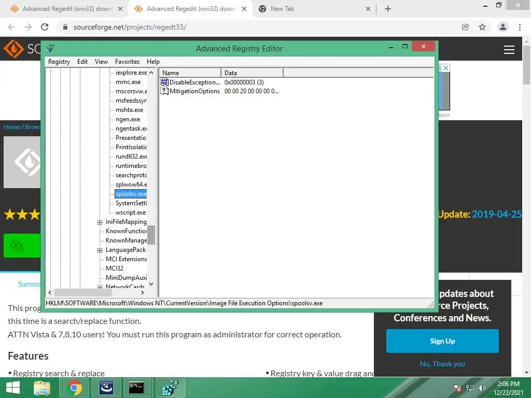The height and width of the screenshot is (398, 531).
Task: Click the MitigationOptions binary data value
Action: tap(251, 91)
